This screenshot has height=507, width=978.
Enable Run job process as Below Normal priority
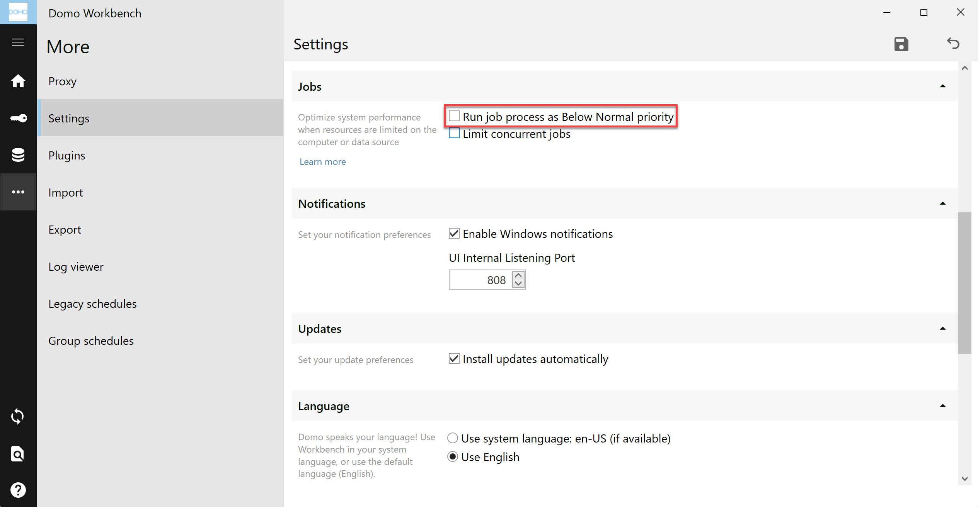pyautogui.click(x=454, y=116)
